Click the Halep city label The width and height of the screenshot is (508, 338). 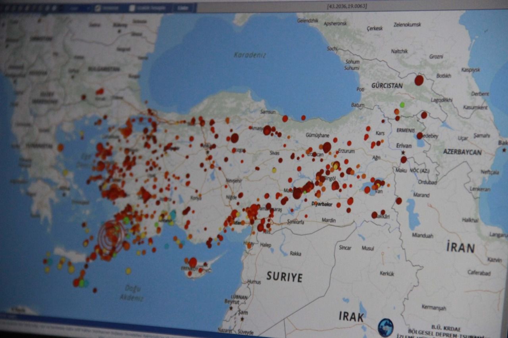266,245
